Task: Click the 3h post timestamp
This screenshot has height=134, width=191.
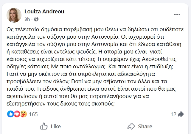Action: coord(28,19)
